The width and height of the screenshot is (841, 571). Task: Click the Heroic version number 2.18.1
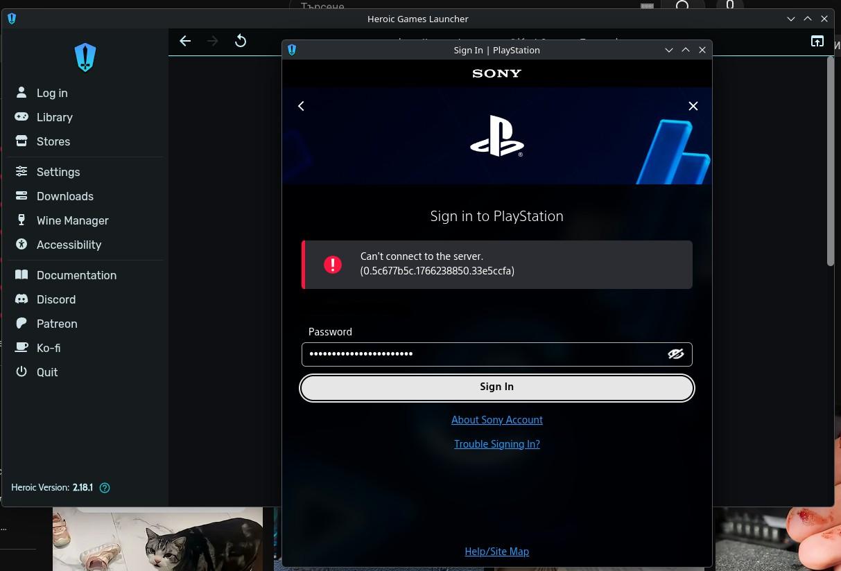pyautogui.click(x=83, y=488)
